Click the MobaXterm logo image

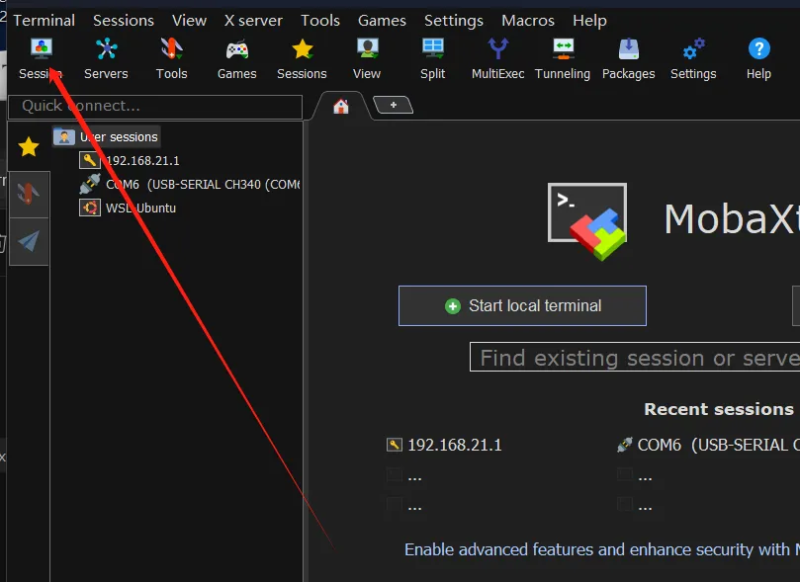coord(587,221)
